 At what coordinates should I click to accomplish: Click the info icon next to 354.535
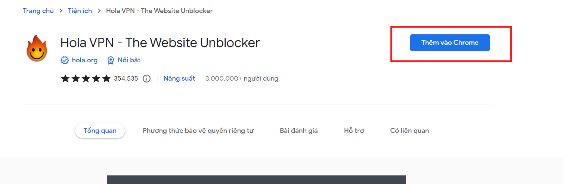(147, 78)
